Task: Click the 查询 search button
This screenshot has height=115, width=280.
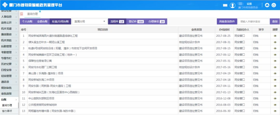Action: click(x=274, y=22)
